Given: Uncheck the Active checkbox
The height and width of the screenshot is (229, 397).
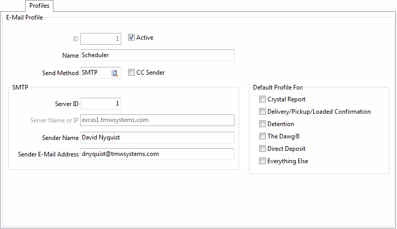Looking at the screenshot, I should click(x=132, y=38).
